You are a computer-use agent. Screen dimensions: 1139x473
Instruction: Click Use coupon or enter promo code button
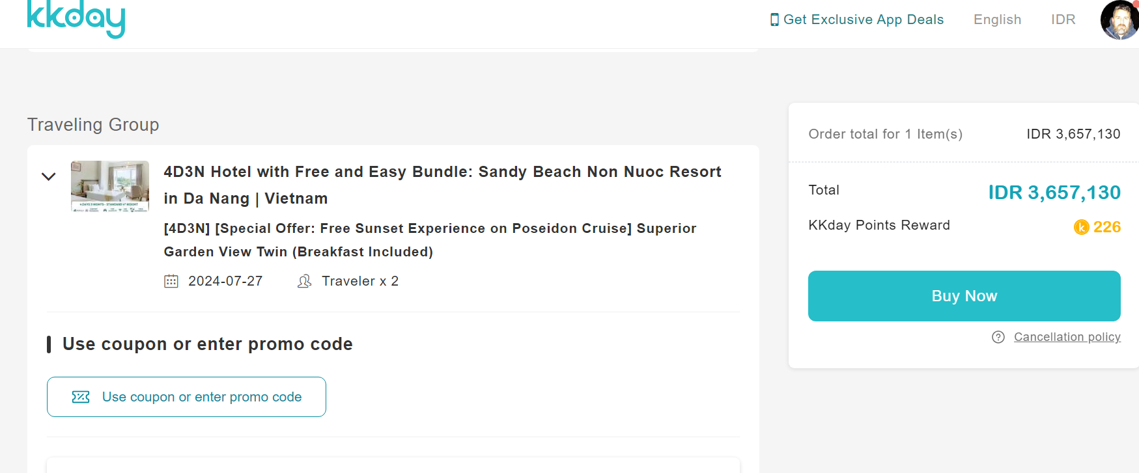pos(186,397)
